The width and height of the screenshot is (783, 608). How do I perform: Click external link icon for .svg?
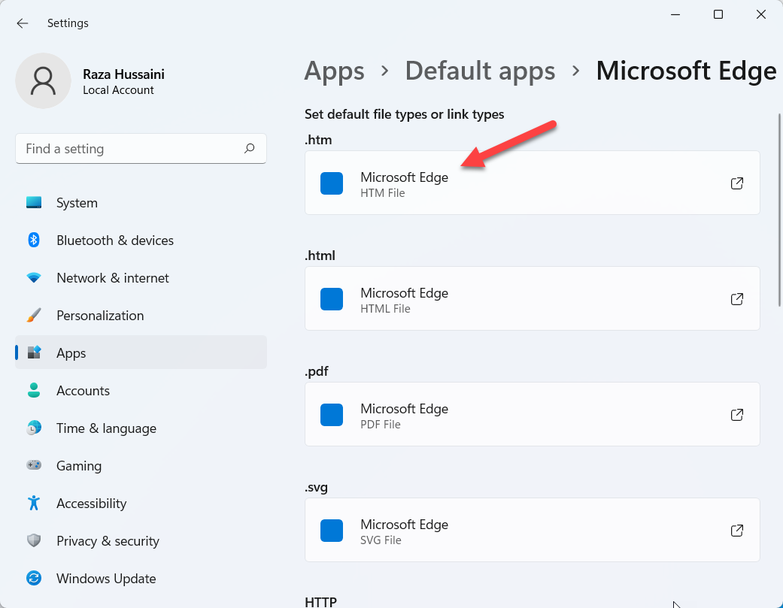click(737, 531)
